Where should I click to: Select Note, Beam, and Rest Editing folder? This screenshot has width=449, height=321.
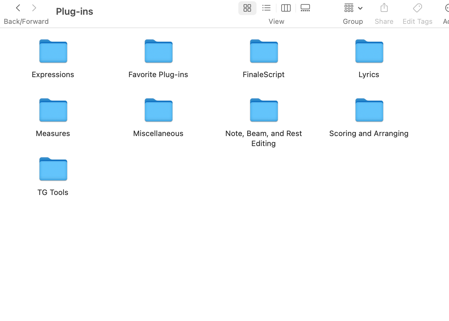264,110
